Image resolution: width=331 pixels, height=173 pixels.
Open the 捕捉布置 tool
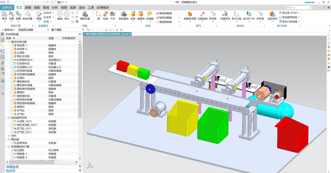point(85,16)
